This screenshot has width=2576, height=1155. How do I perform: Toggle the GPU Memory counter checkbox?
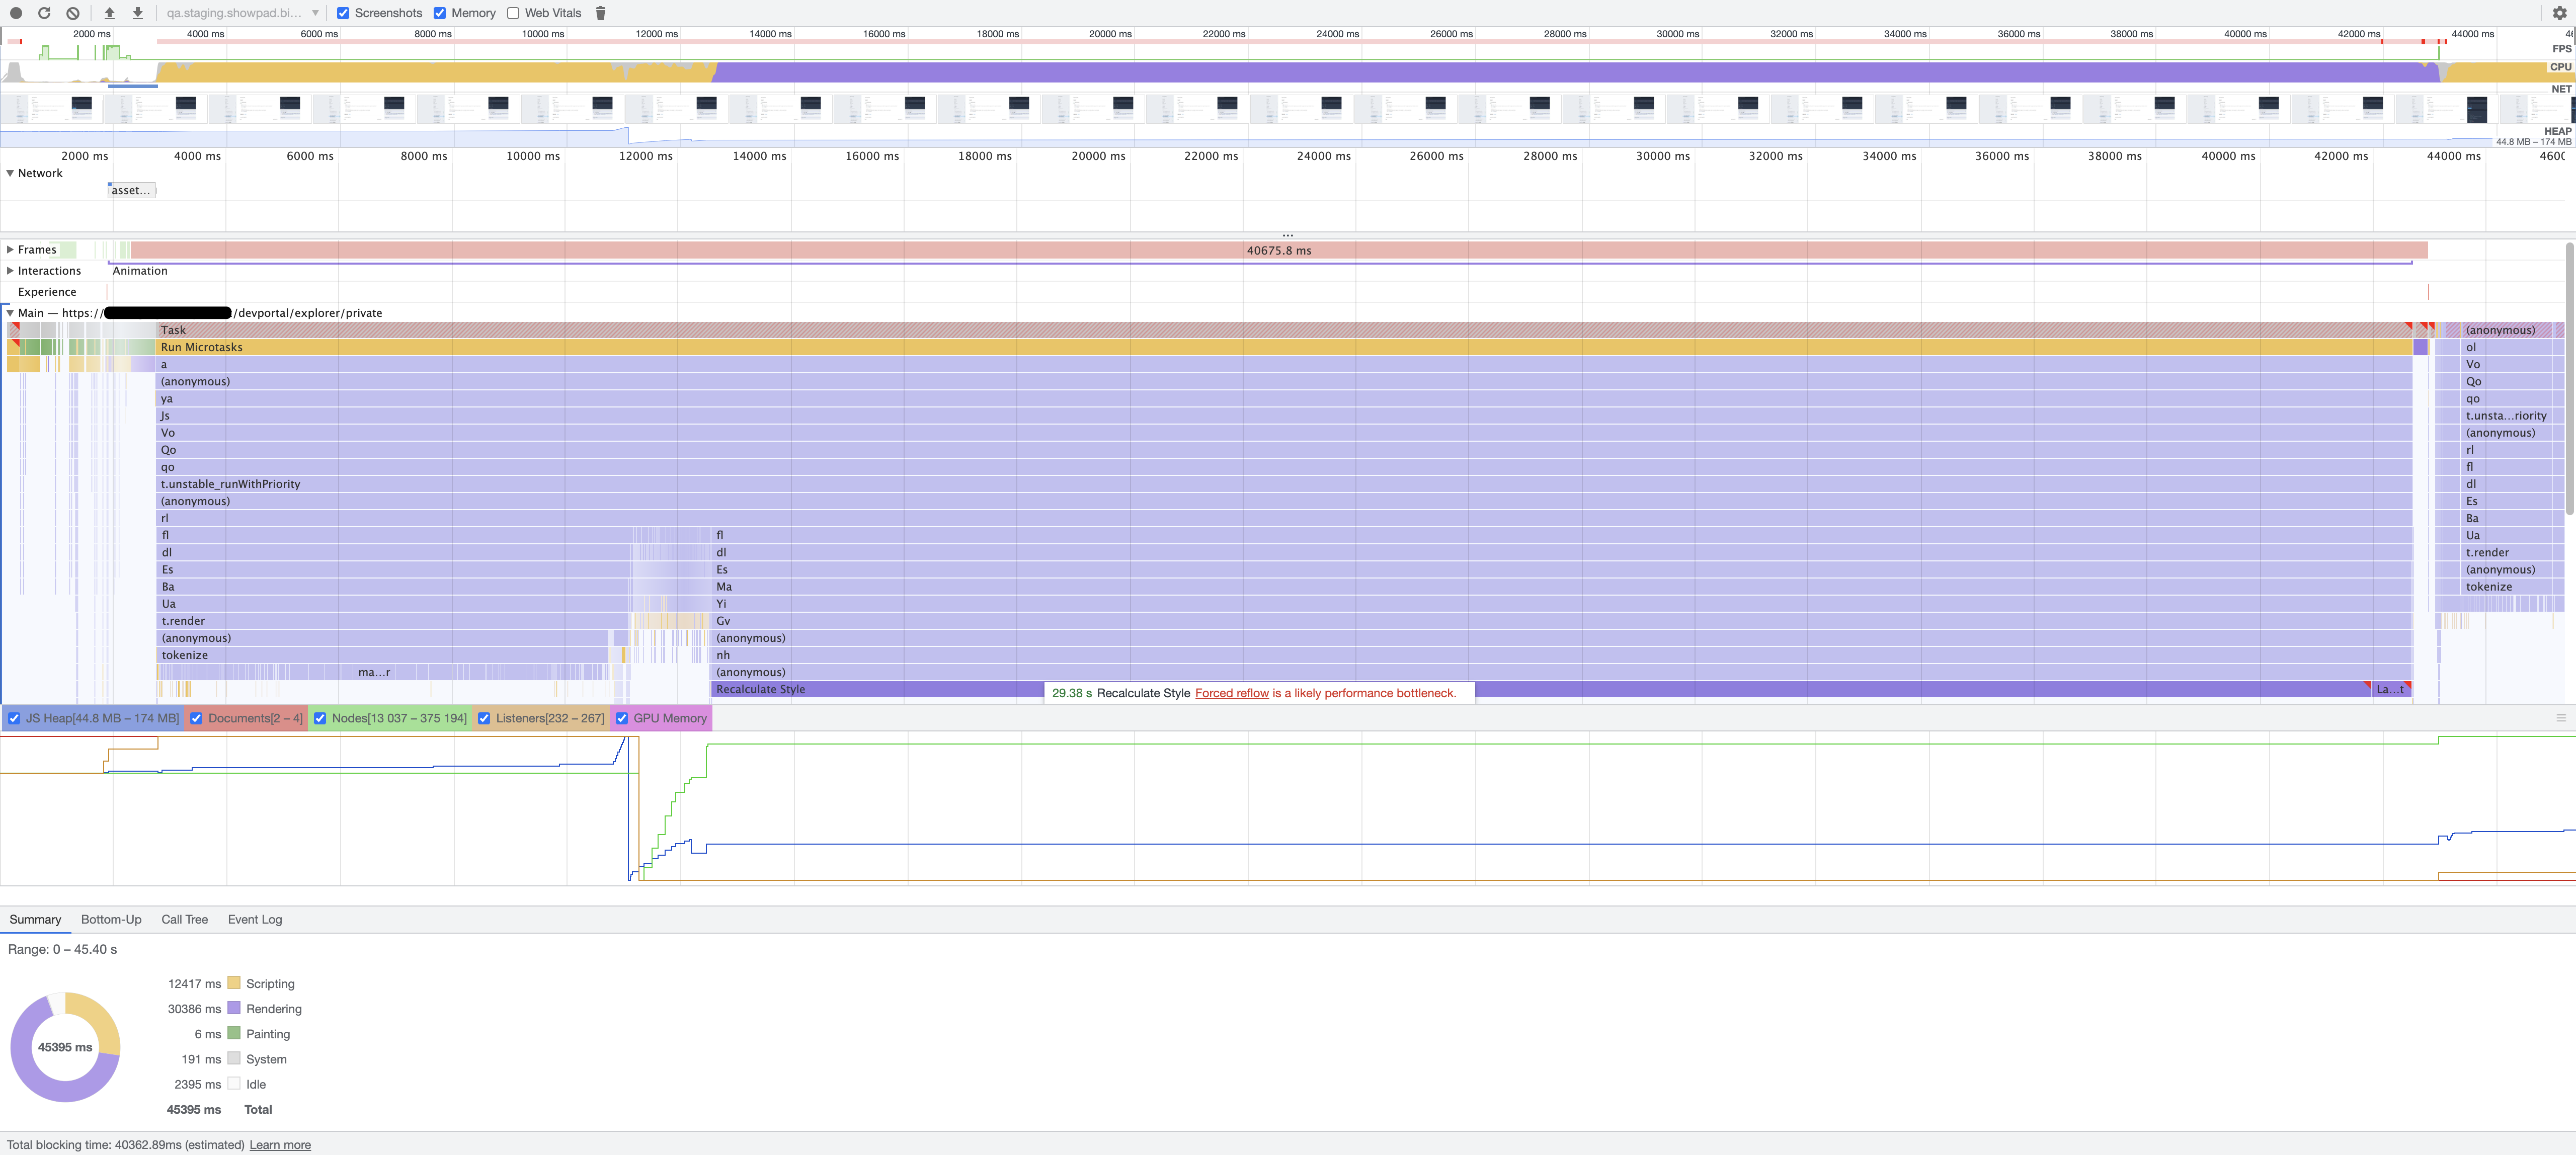click(x=622, y=718)
